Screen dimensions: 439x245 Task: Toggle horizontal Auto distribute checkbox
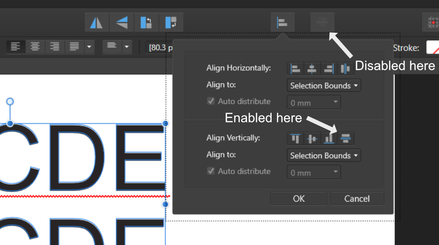[x=211, y=101]
